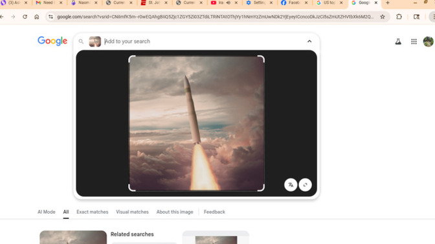Image resolution: width=435 pixels, height=244 pixels.
Task: Go to browser home page
Action: [37, 17]
